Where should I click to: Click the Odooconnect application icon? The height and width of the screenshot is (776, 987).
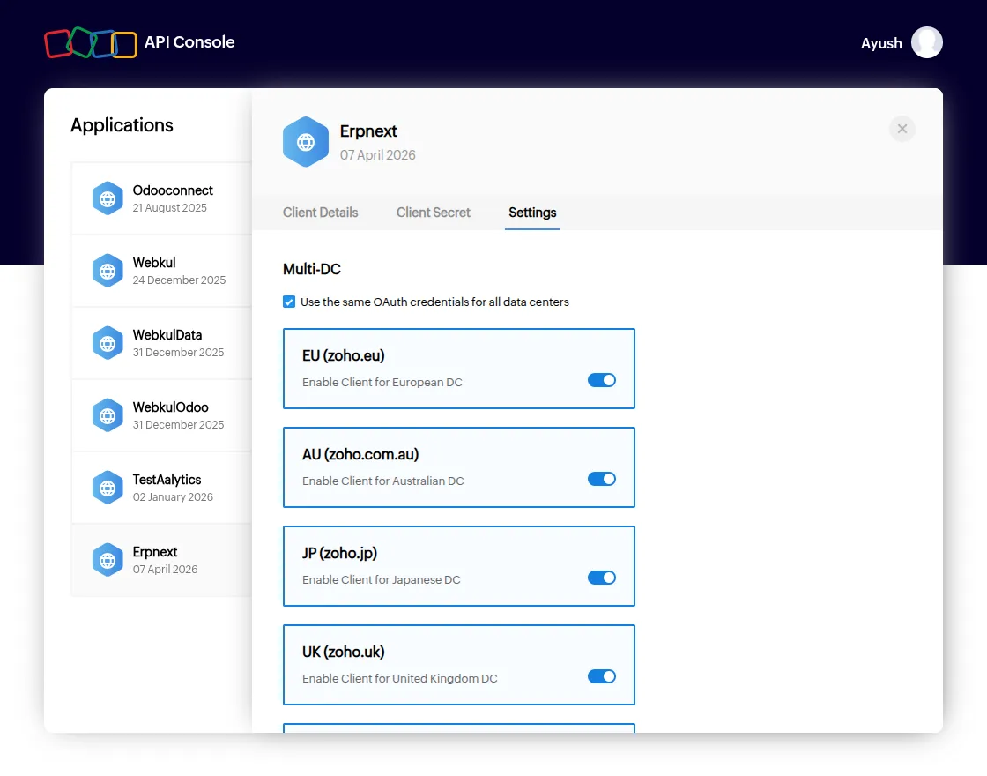(108, 198)
